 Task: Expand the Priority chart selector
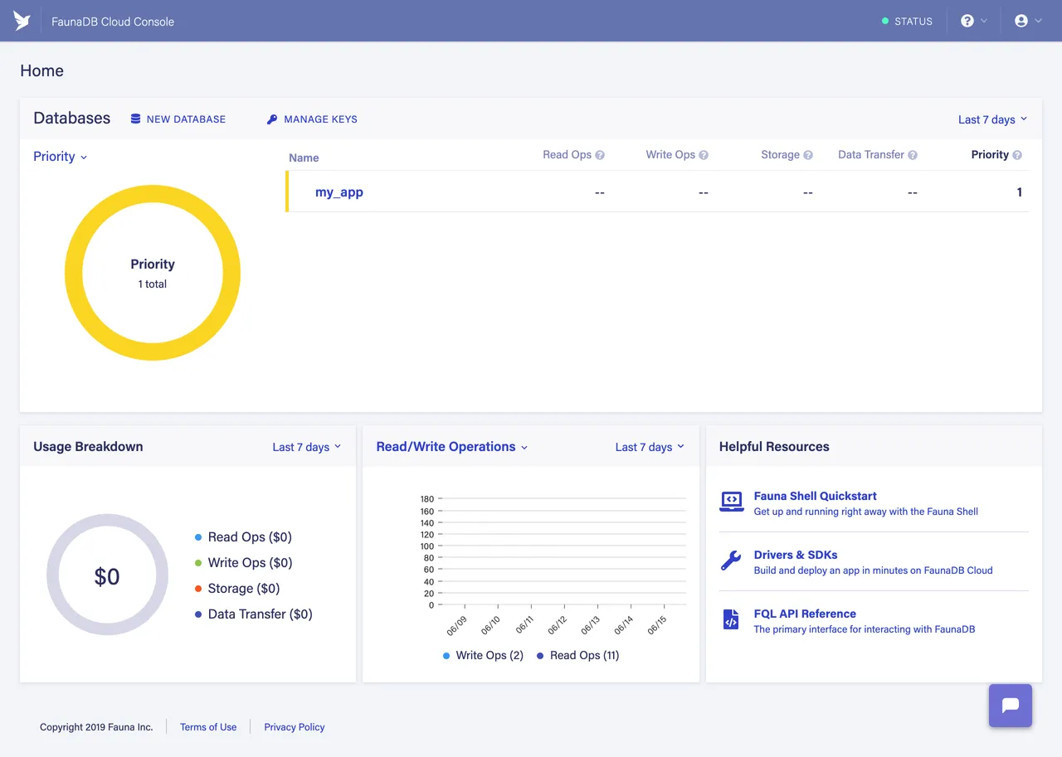point(61,156)
